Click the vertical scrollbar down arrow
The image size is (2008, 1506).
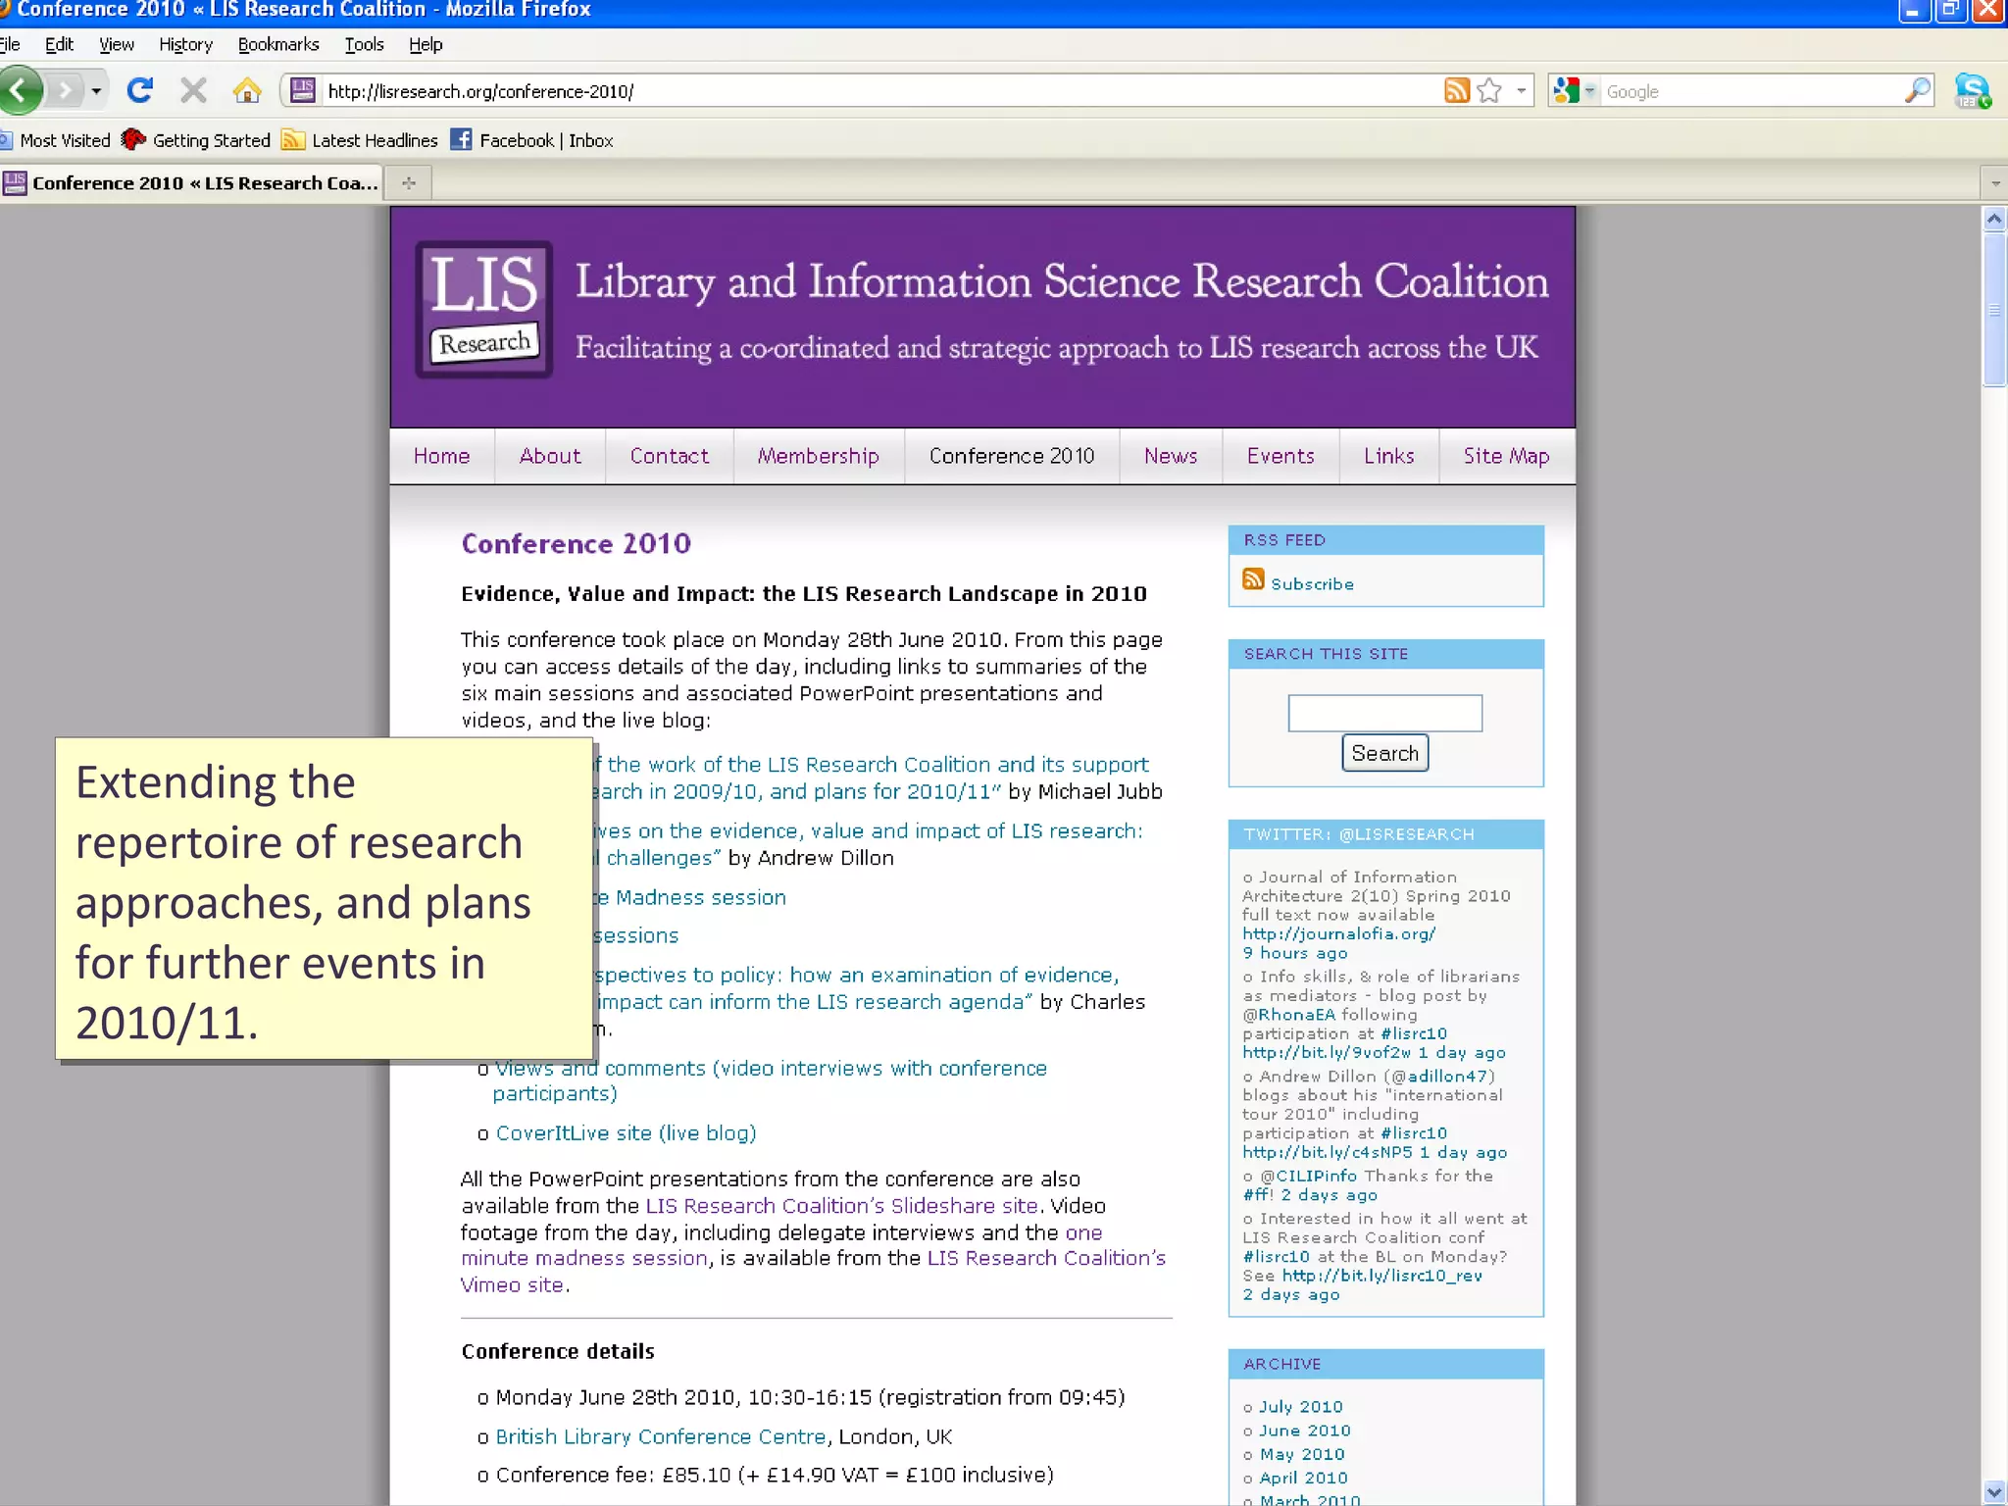1994,1492
